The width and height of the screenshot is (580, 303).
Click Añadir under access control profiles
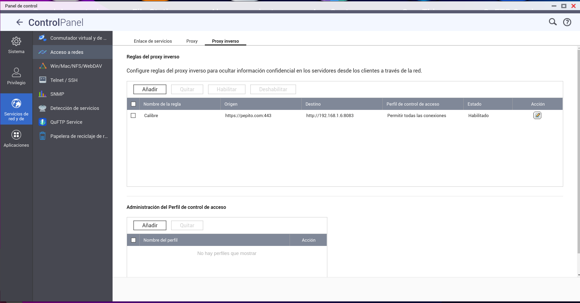coord(150,225)
